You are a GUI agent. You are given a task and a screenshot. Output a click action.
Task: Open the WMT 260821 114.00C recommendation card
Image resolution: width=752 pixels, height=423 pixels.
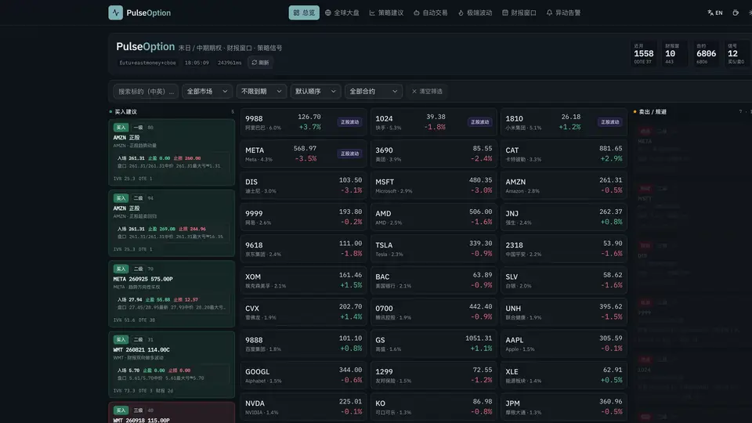(x=172, y=364)
